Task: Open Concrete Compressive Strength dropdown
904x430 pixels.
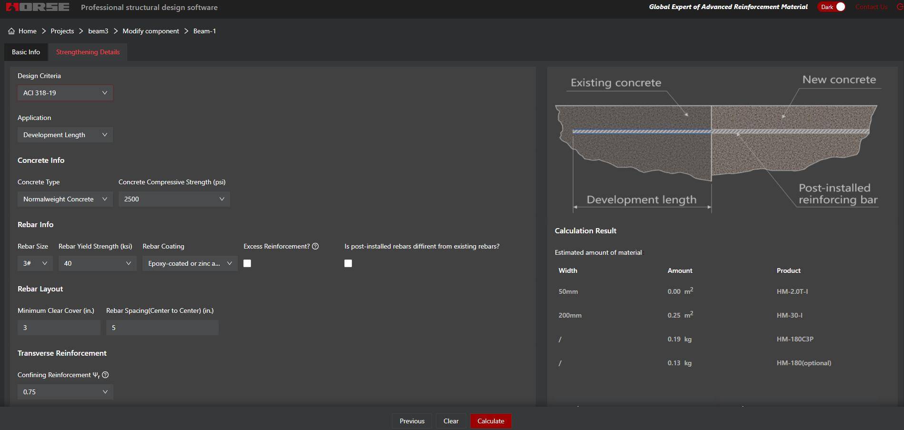Action: point(174,199)
